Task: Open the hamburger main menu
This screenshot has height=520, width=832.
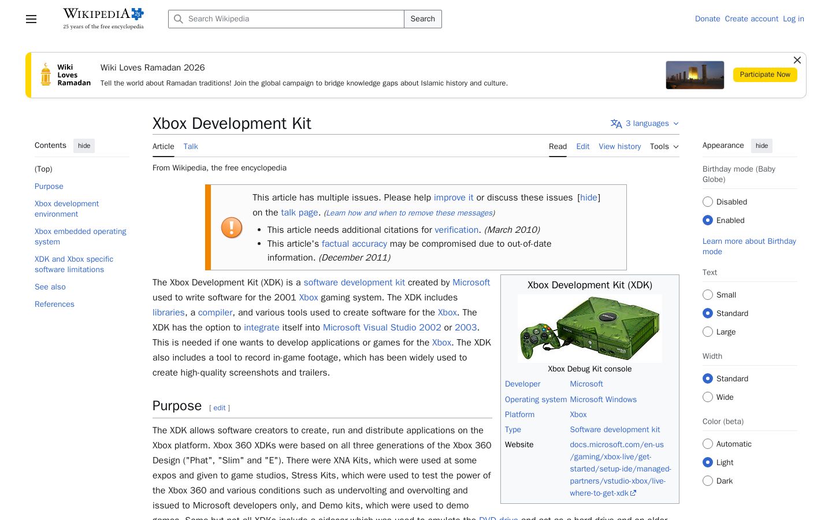Action: click(x=31, y=19)
